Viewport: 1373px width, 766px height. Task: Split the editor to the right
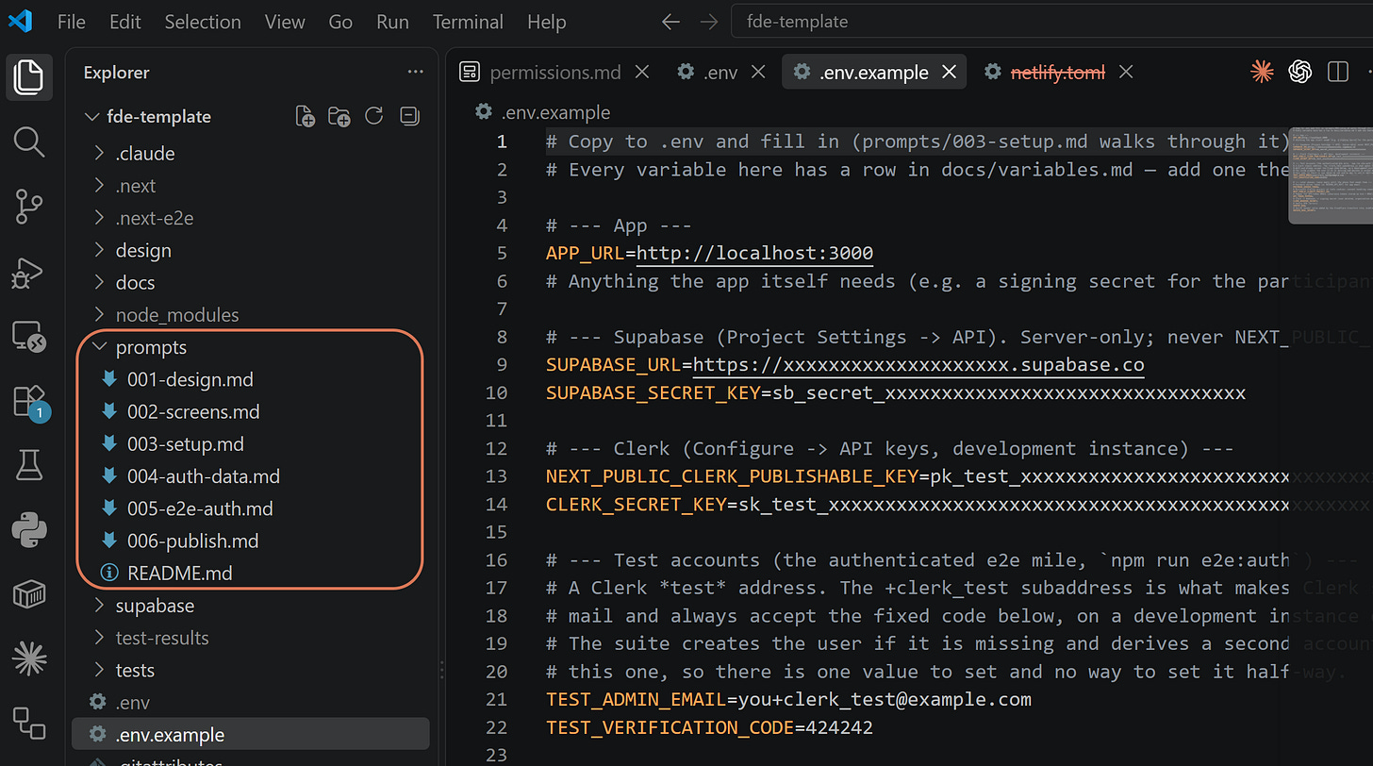[1338, 72]
